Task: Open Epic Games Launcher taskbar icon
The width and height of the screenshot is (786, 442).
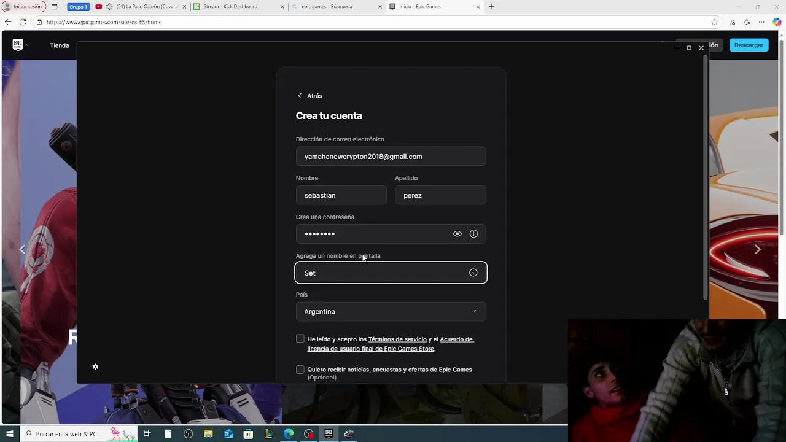Action: (329, 434)
